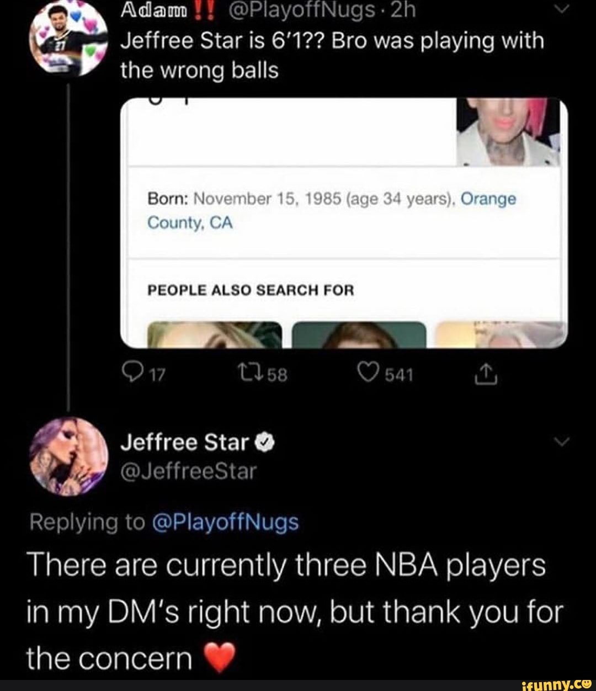Screen dimensions: 596x691
Task: Click the @PlayoffNugs link in Replying to
Action: click(x=224, y=522)
